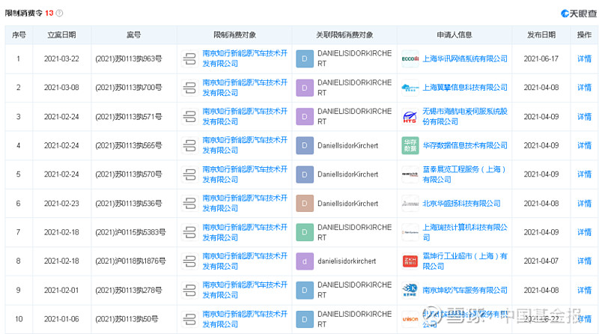Click the 限制消费令 section title
Image resolution: width=599 pixels, height=334 pixels.
pos(24,13)
